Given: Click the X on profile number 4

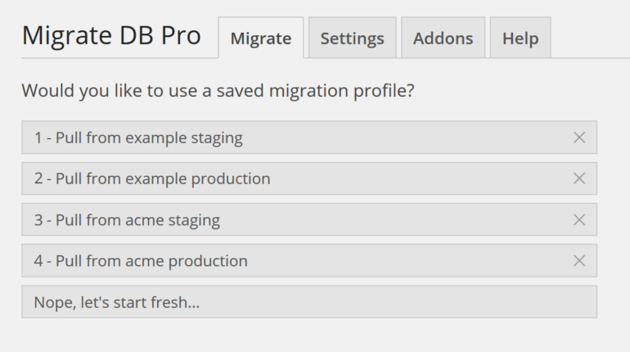Looking at the screenshot, I should 579,260.
